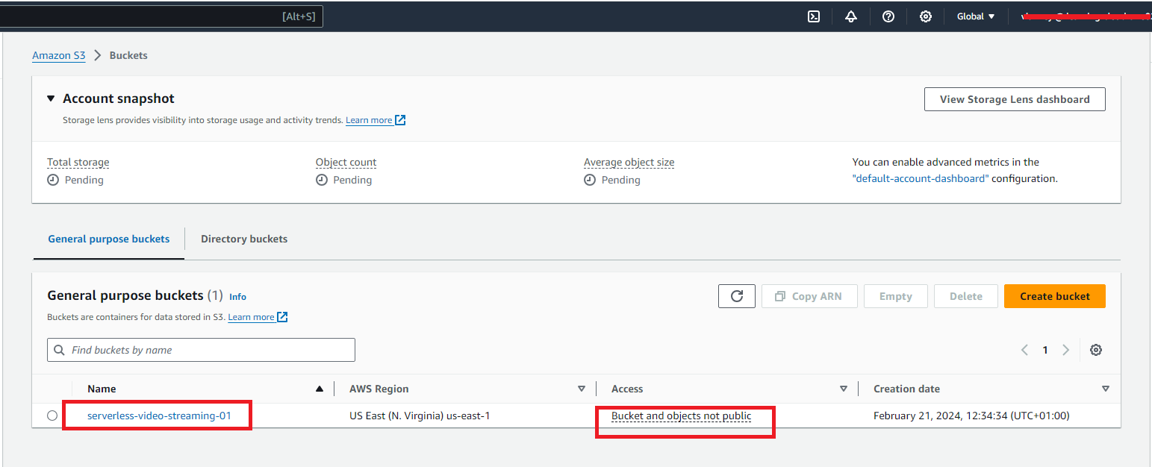
Task: Sort by AWS Region column arrow
Action: 582,389
